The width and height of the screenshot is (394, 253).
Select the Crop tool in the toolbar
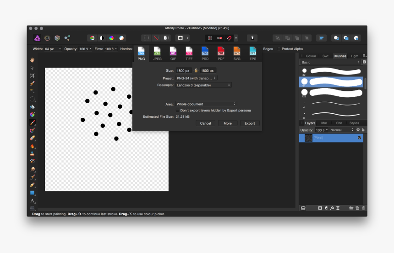click(32, 75)
